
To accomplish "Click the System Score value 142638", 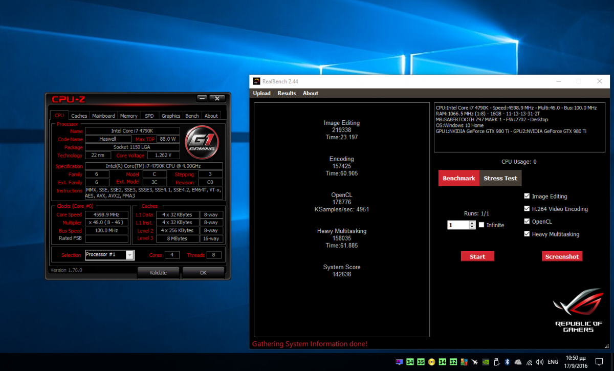I will pos(342,274).
